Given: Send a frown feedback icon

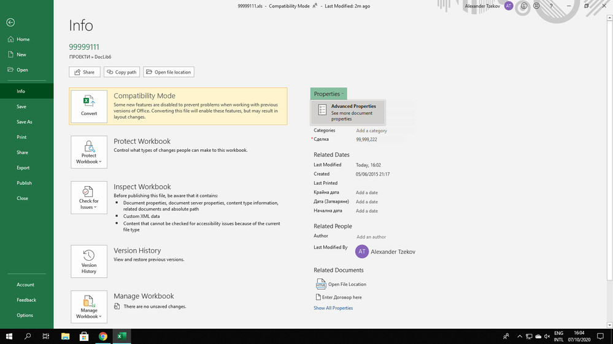Looking at the screenshot, I should point(536,6).
